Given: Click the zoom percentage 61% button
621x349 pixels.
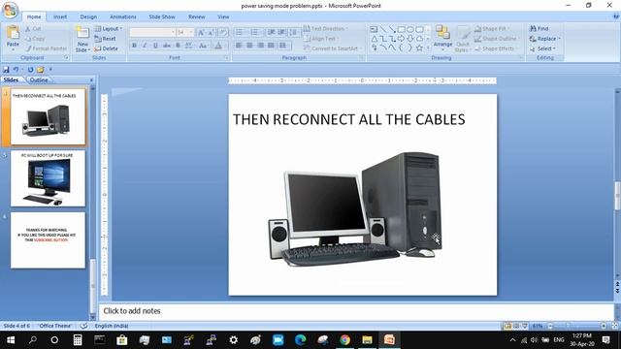Looking at the screenshot, I should point(538,326).
